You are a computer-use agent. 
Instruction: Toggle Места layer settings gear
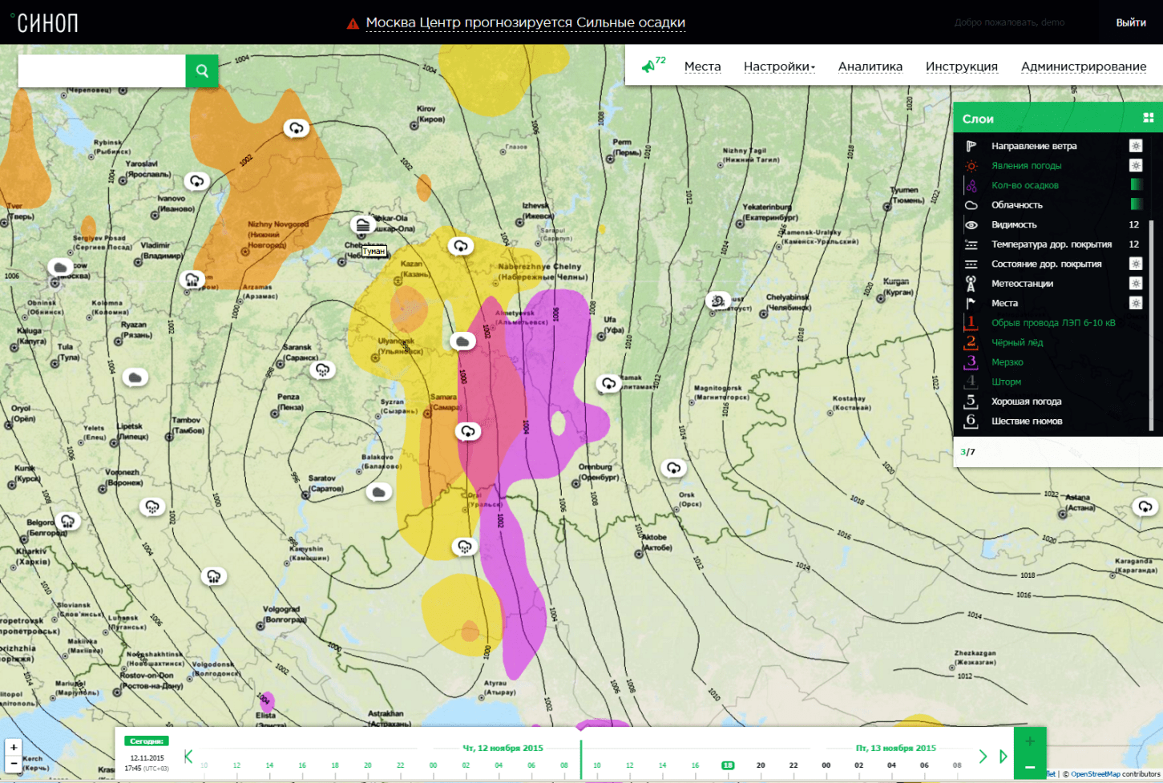coord(1135,303)
